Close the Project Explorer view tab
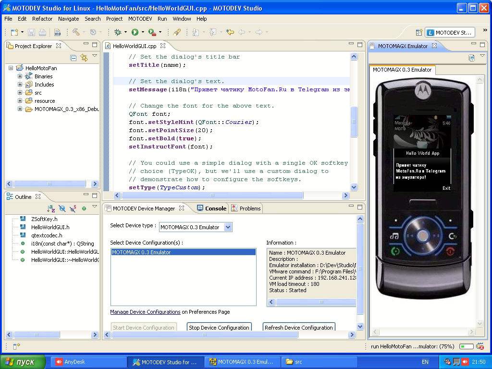The image size is (492, 369). (58, 46)
